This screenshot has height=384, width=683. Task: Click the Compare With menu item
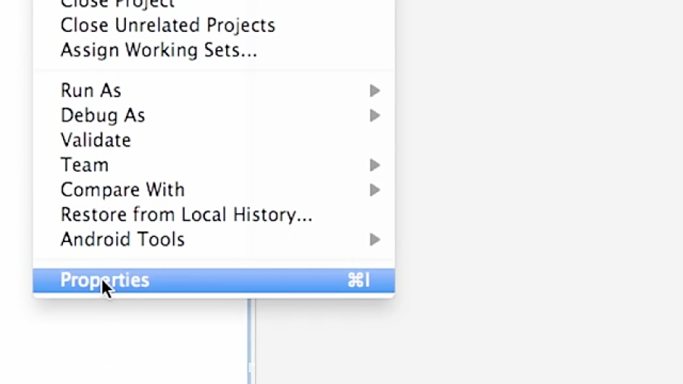pyautogui.click(x=122, y=190)
